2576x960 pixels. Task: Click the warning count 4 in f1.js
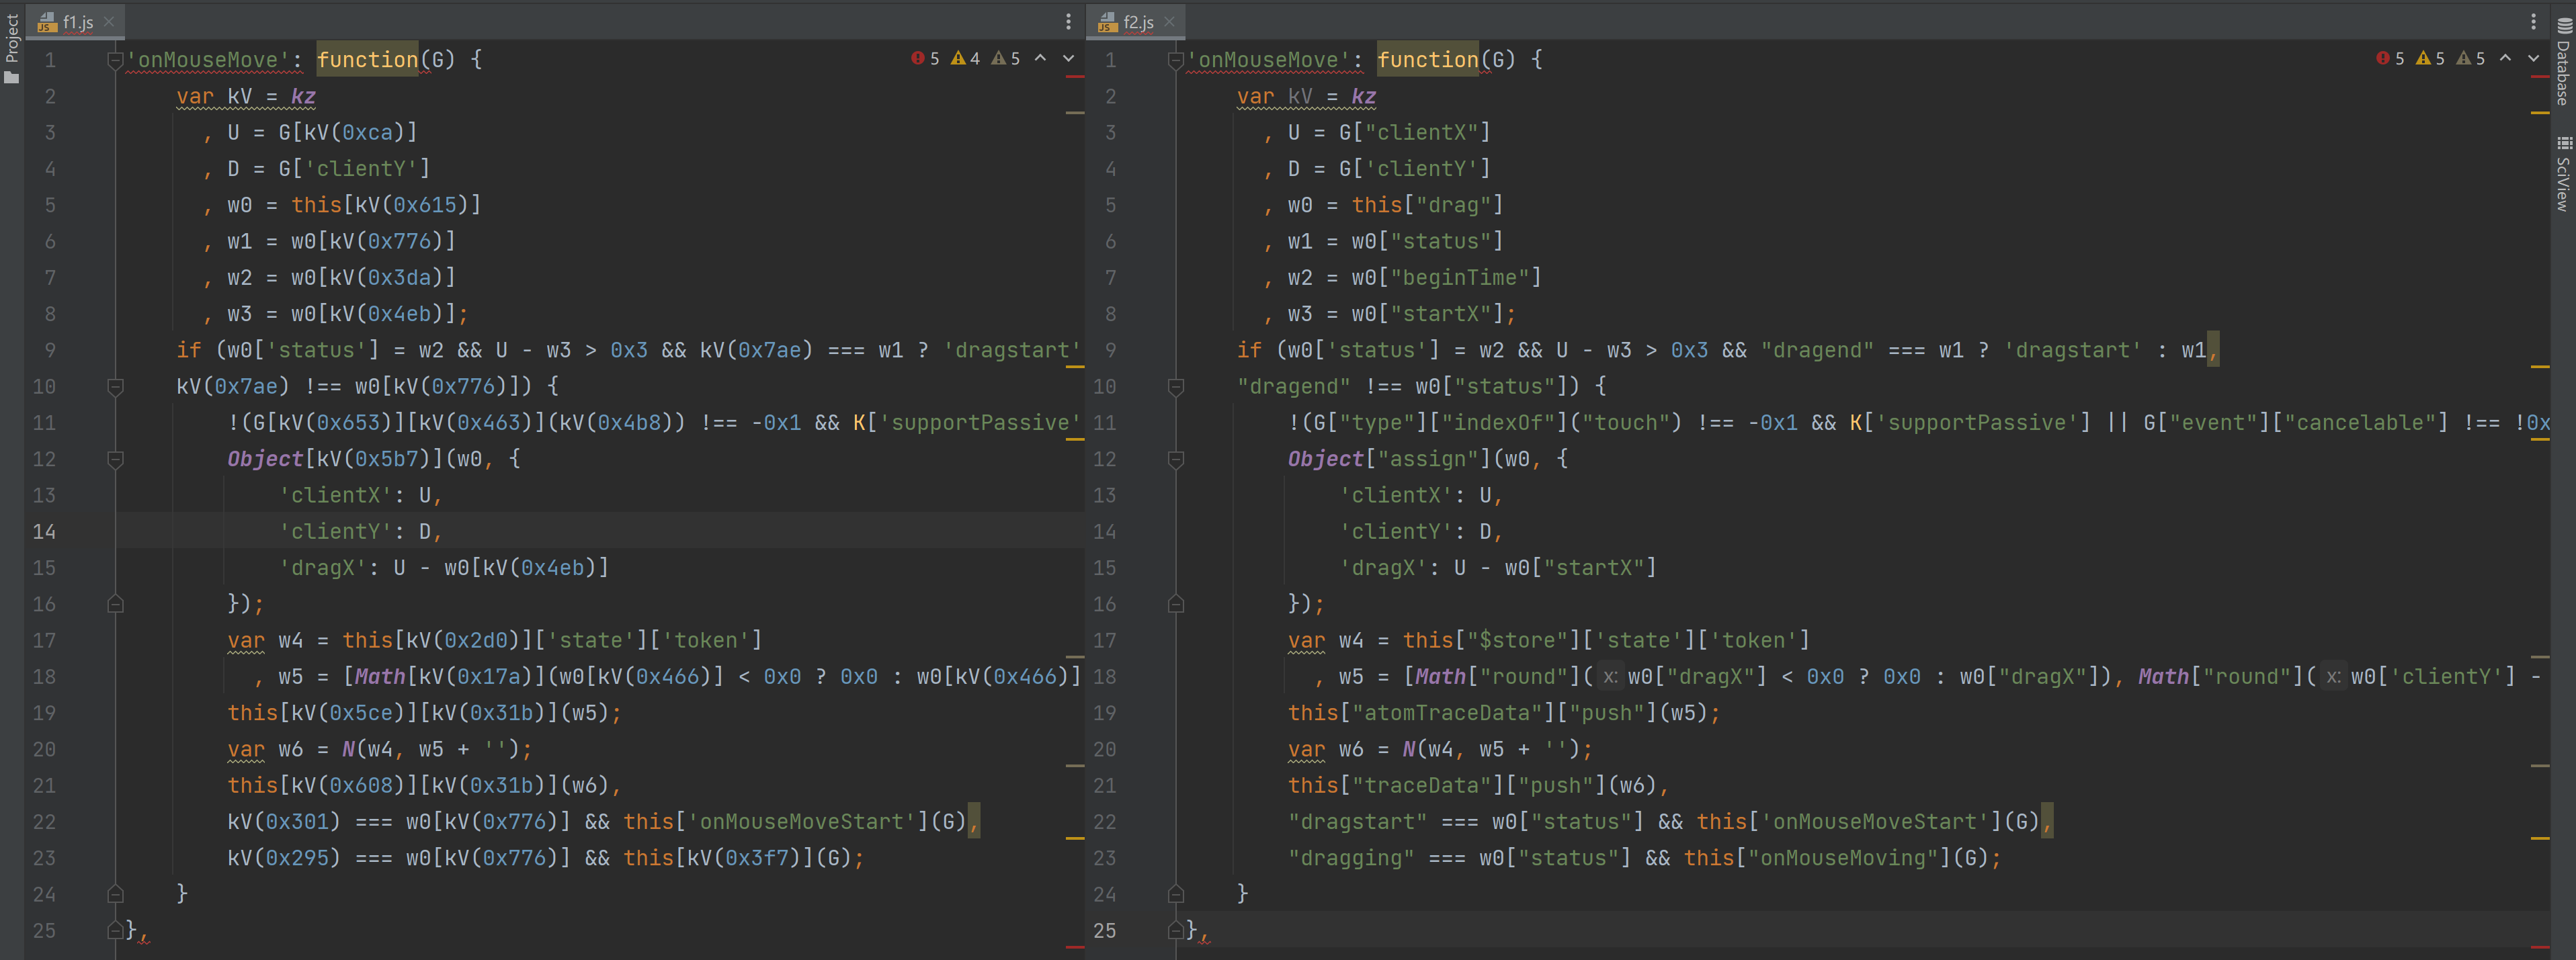pos(965,59)
